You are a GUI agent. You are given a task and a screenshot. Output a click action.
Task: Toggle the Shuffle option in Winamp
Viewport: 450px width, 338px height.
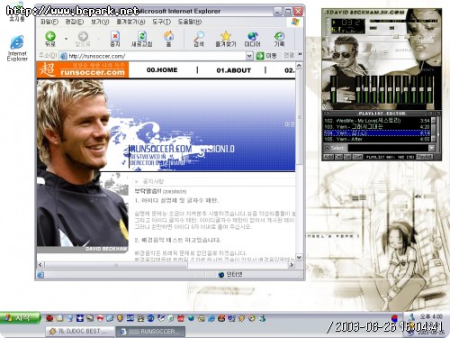click(403, 50)
